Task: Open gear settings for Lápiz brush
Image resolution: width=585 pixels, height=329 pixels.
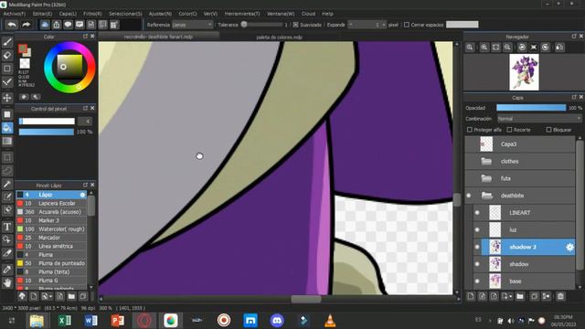Action: tap(82, 195)
